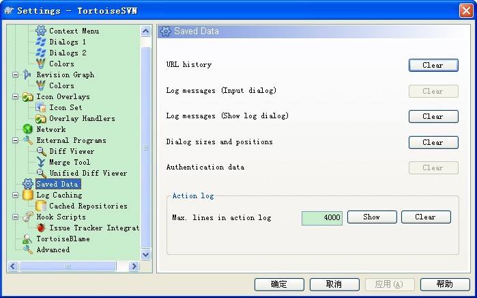Click the Context Menu gear icon
The height and width of the screenshot is (298, 477).
coord(41,31)
